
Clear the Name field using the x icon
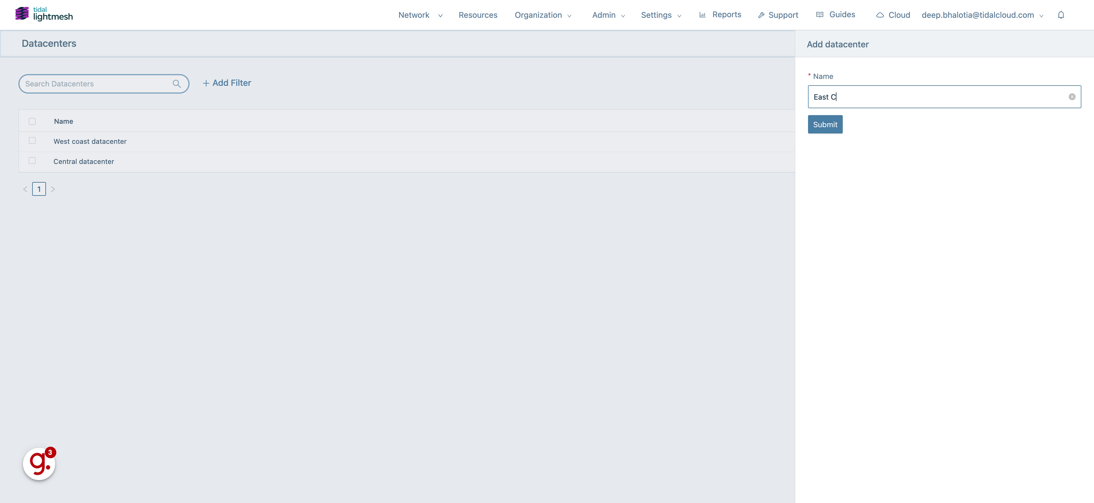(1072, 96)
